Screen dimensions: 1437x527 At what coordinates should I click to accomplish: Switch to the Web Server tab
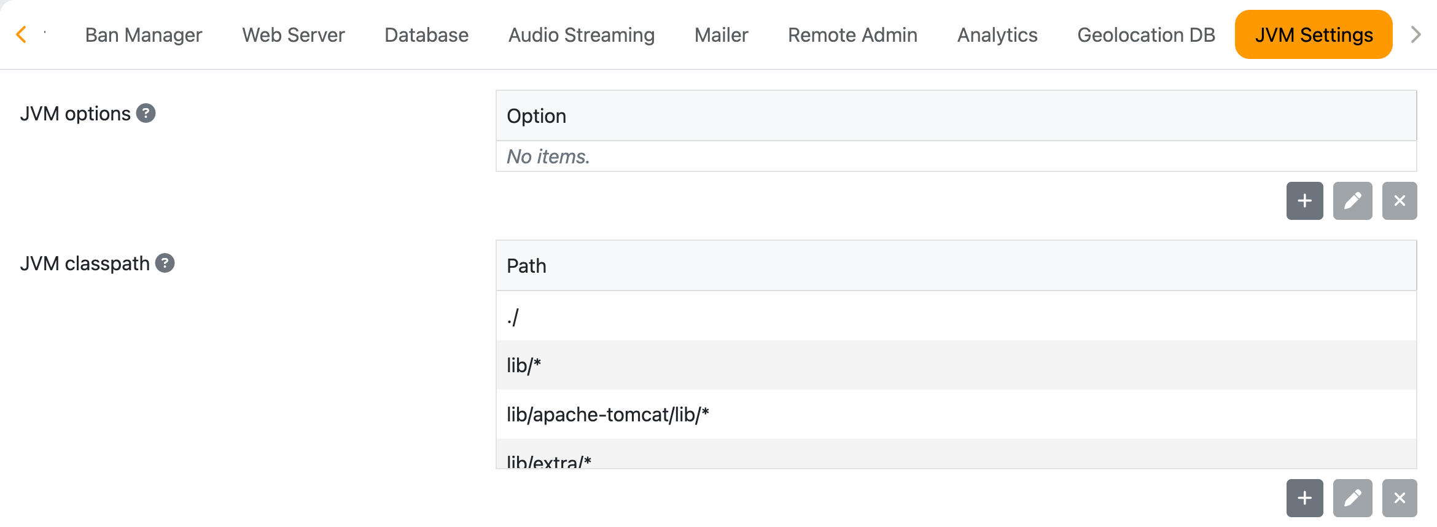[293, 34]
